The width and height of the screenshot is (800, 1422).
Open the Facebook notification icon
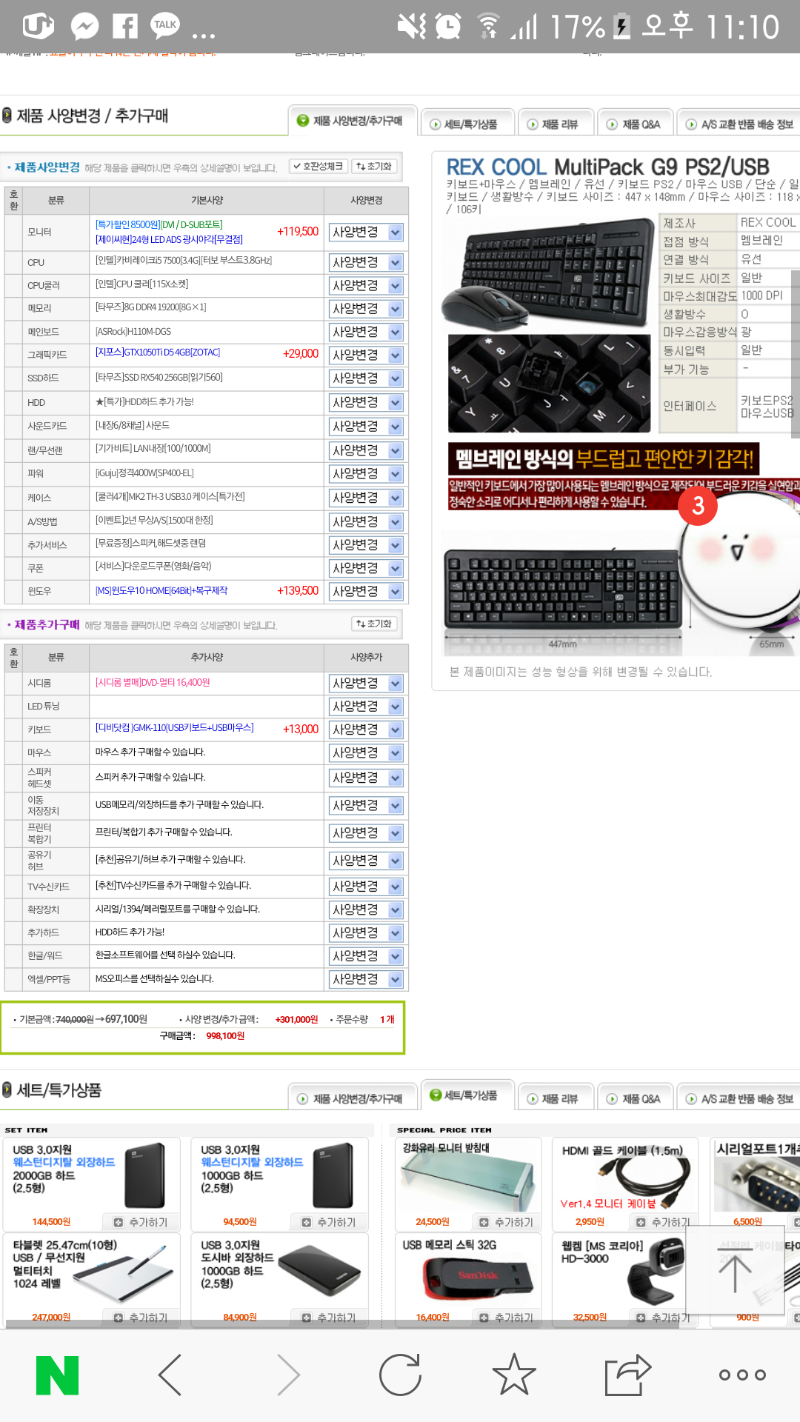point(124,27)
